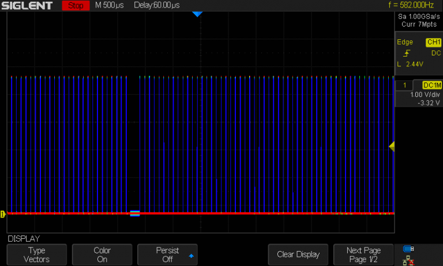Toggle the Color On setting
The height and width of the screenshot is (266, 443).
pyautogui.click(x=102, y=254)
